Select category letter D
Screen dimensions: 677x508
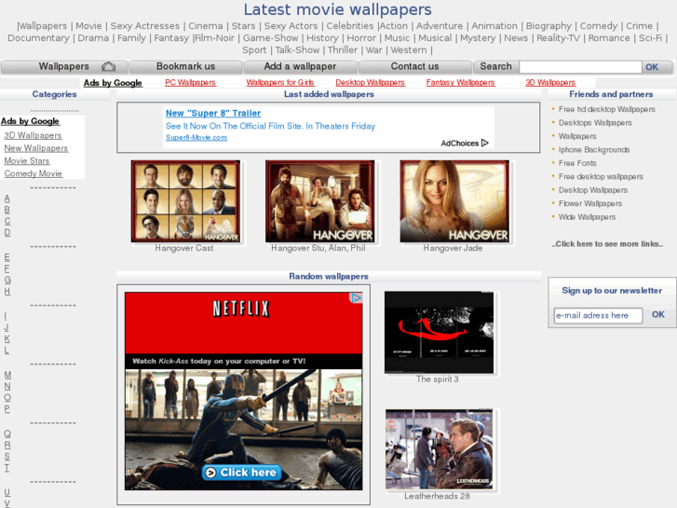7,232
